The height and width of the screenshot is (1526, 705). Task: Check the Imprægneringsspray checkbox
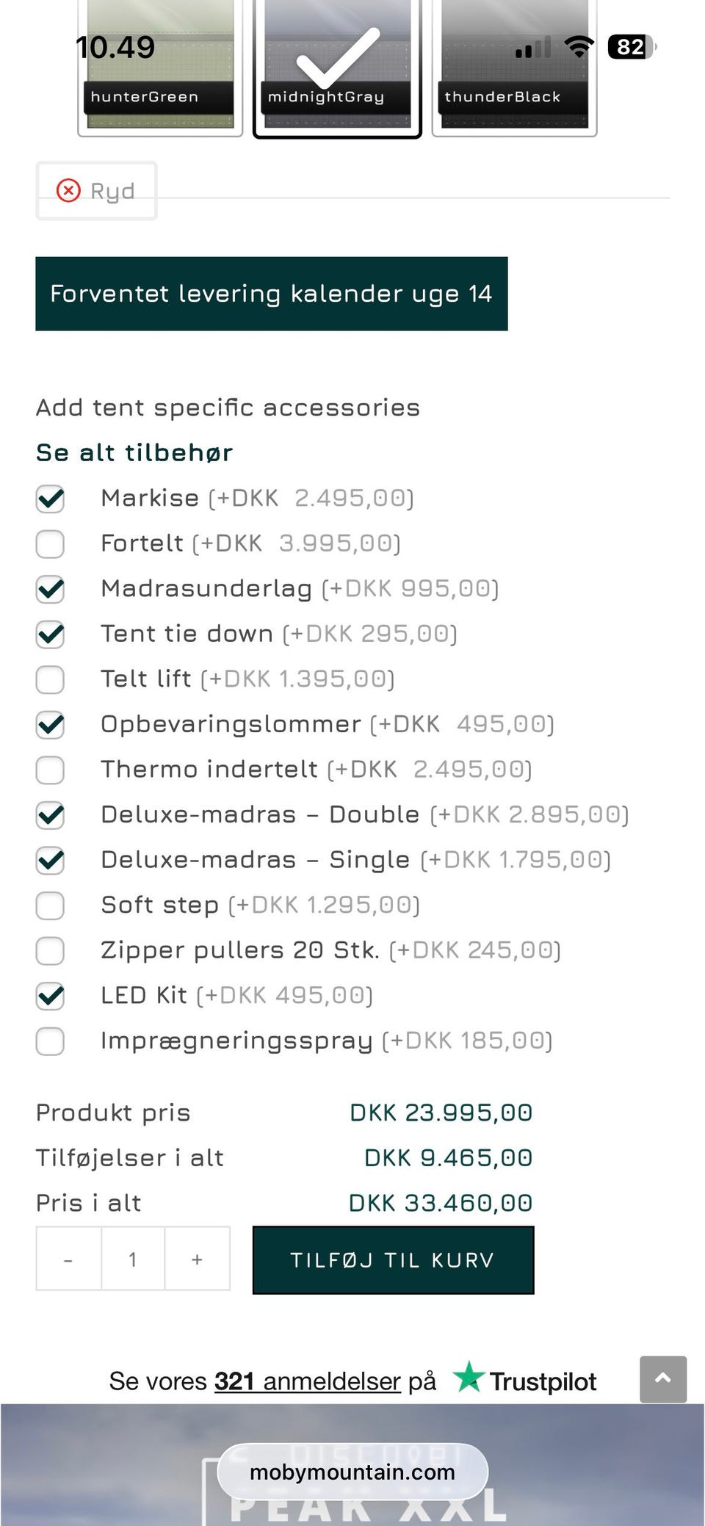[x=50, y=1041]
